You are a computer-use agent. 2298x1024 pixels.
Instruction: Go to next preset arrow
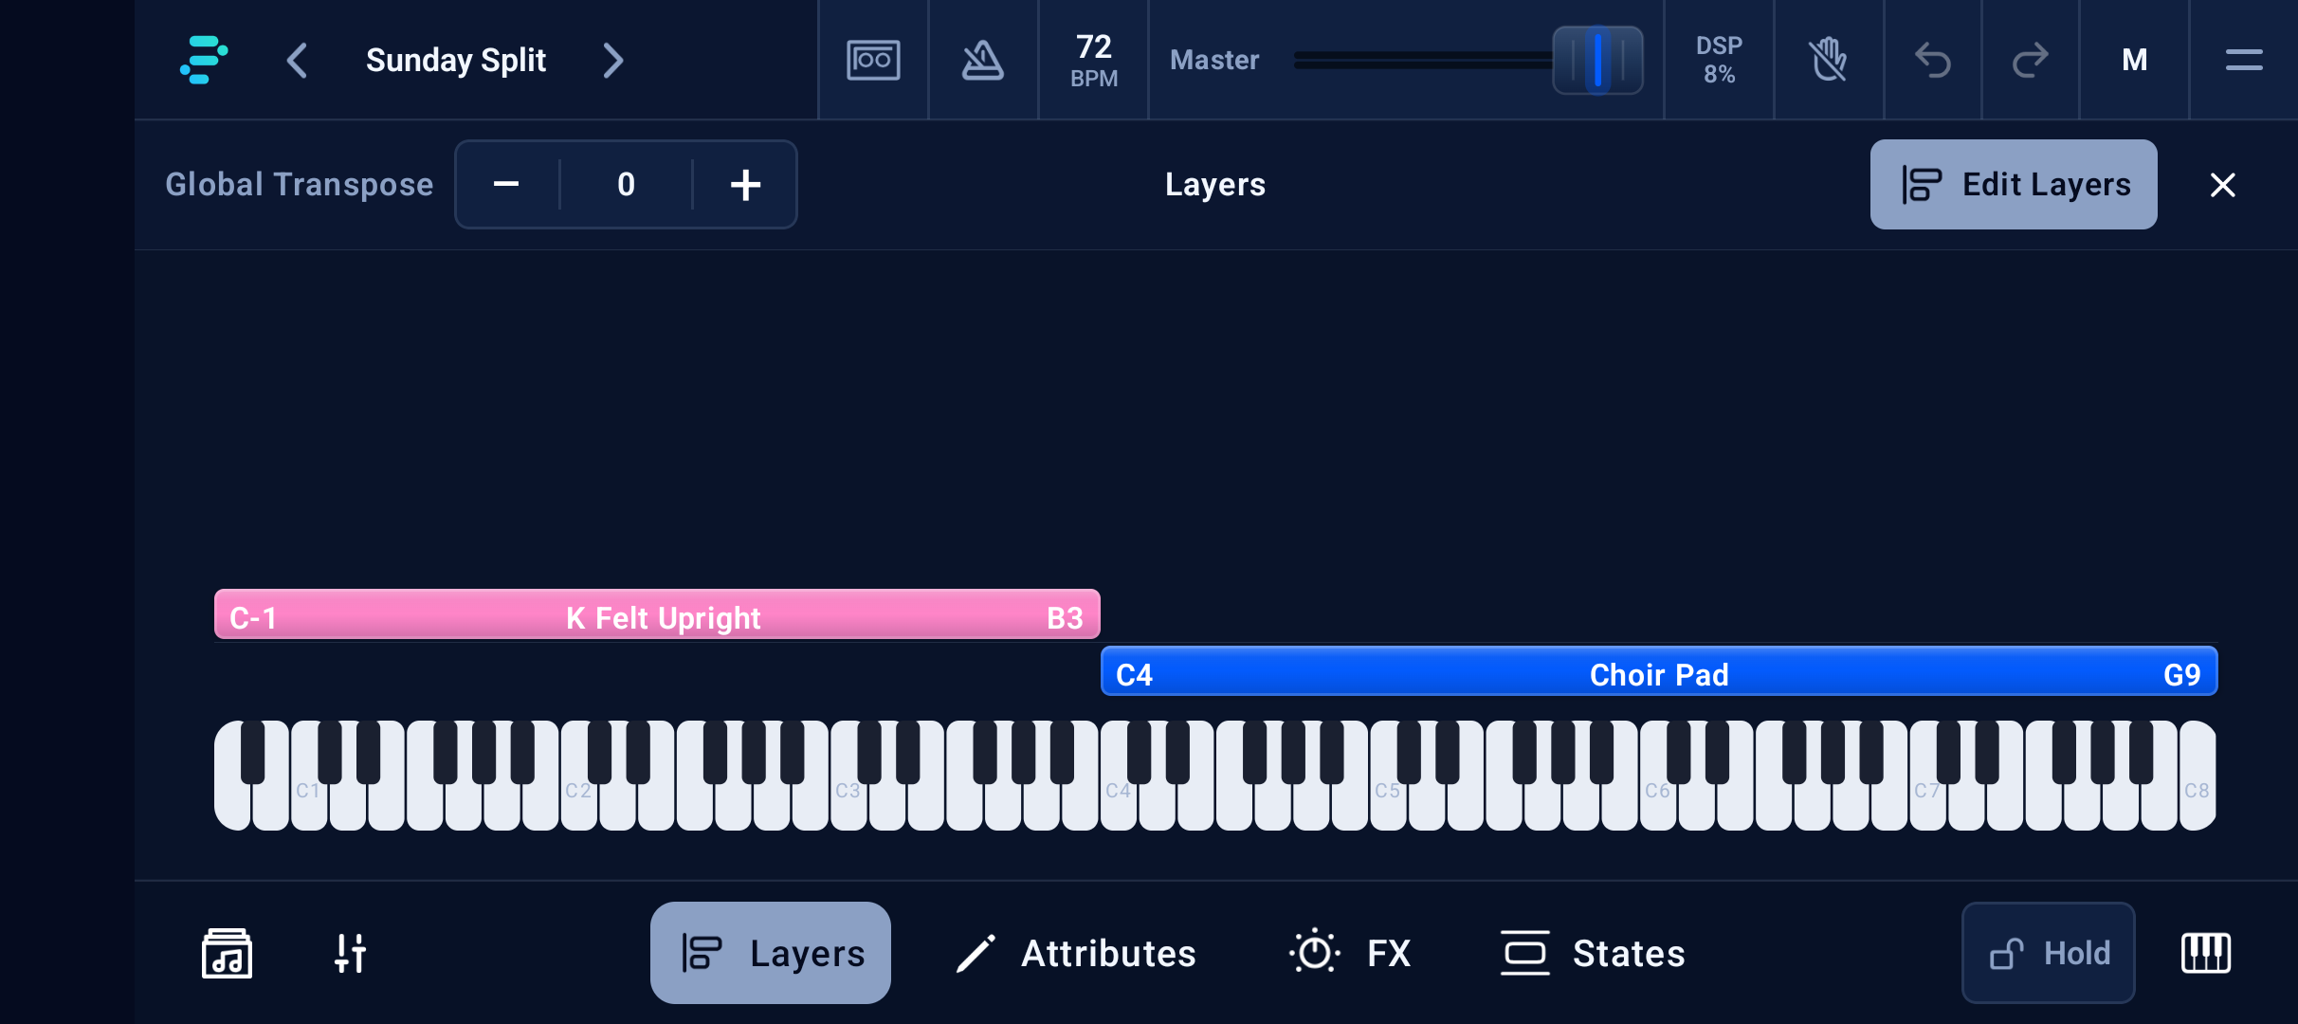(613, 61)
